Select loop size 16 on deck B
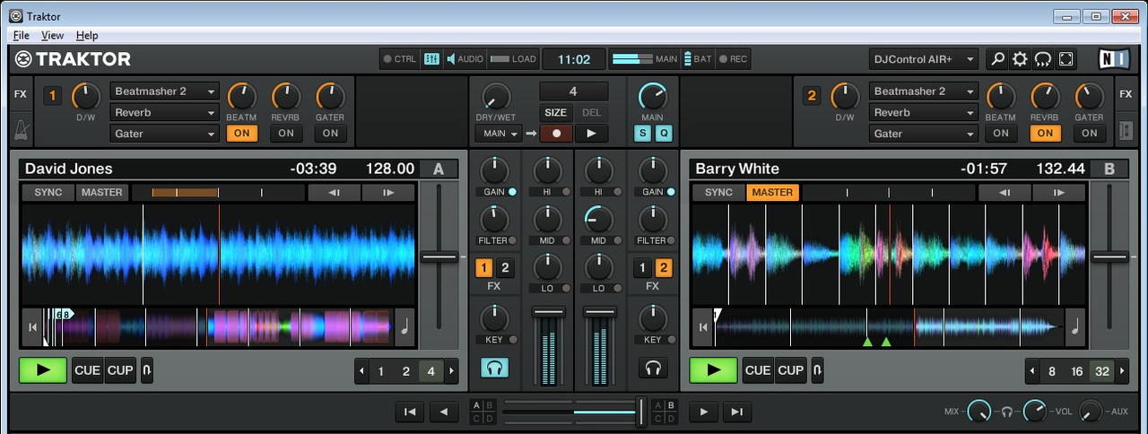Image resolution: width=1148 pixels, height=434 pixels. click(1076, 371)
